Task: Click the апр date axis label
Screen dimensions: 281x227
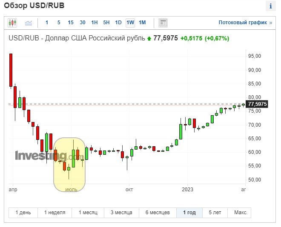Action: tap(13, 190)
